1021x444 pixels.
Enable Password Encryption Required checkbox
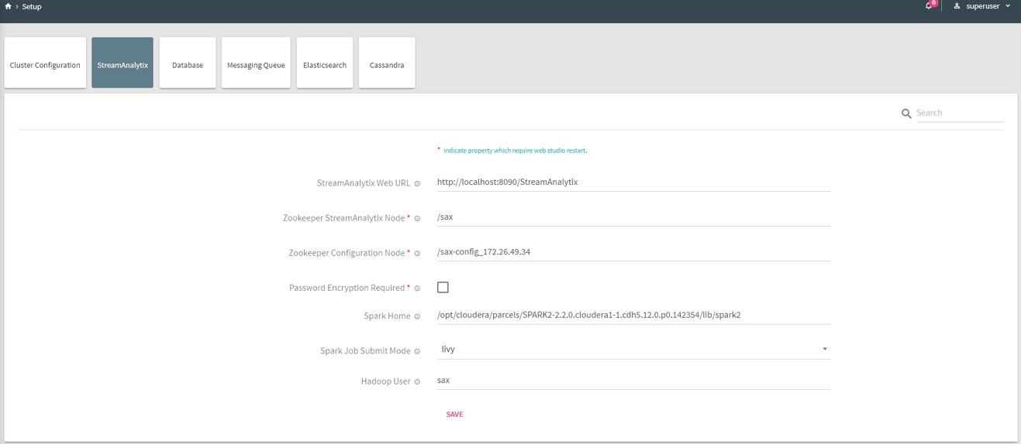[443, 287]
